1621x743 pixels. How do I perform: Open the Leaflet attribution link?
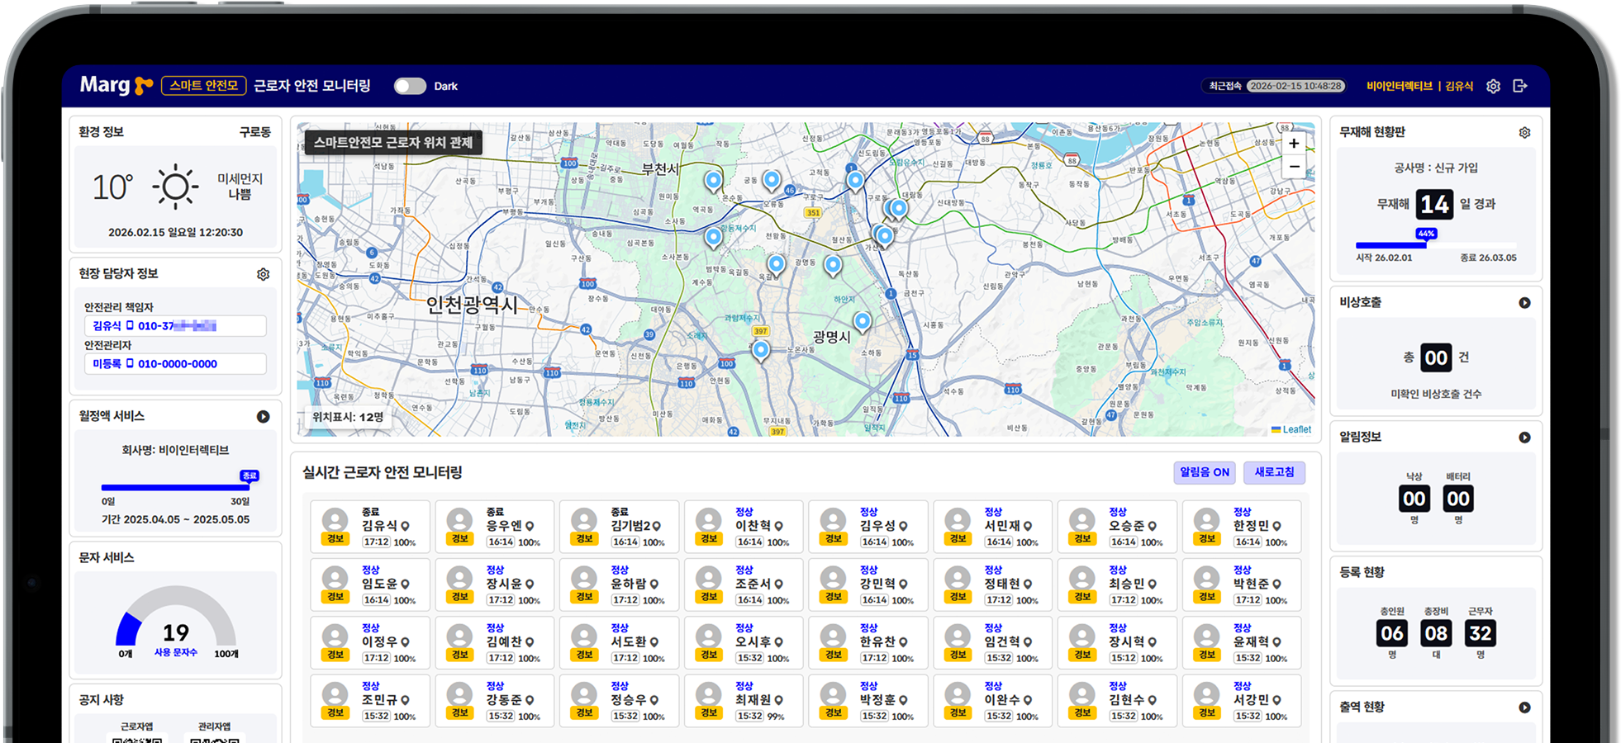(1295, 429)
